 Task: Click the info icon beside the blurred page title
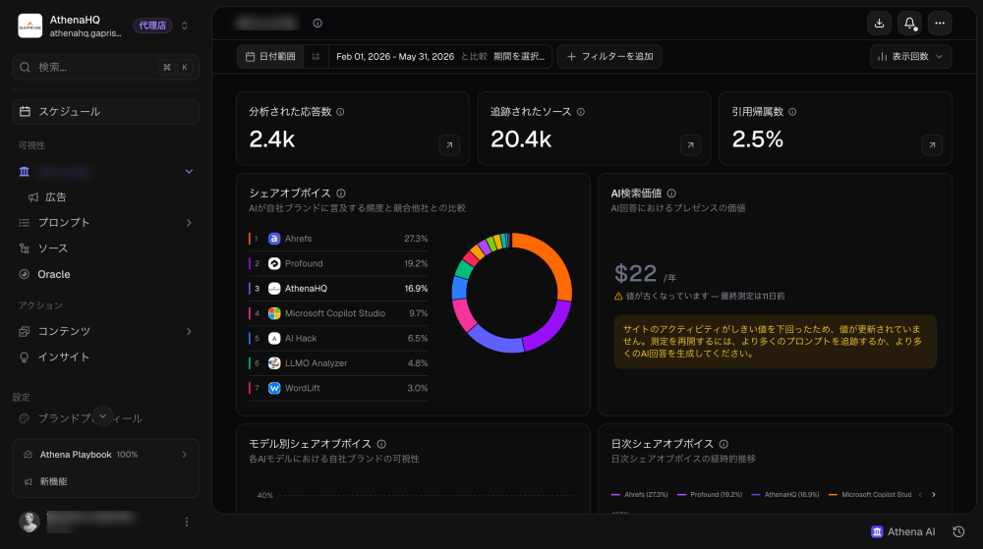(x=318, y=24)
